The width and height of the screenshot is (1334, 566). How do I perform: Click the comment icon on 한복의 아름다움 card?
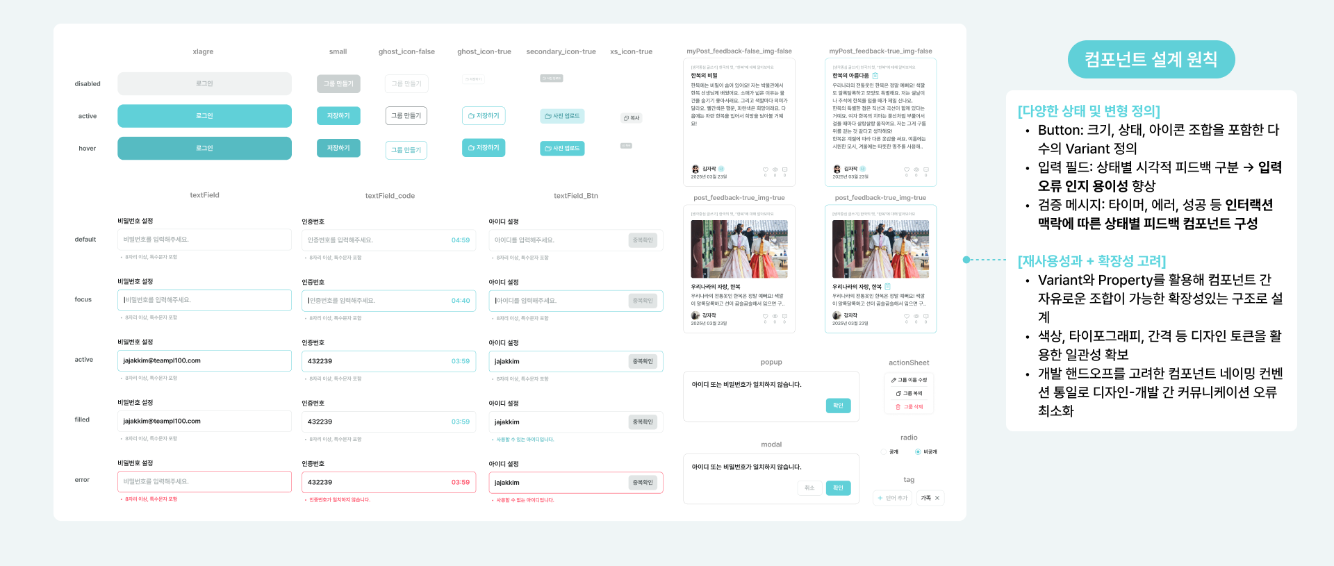[x=926, y=169]
